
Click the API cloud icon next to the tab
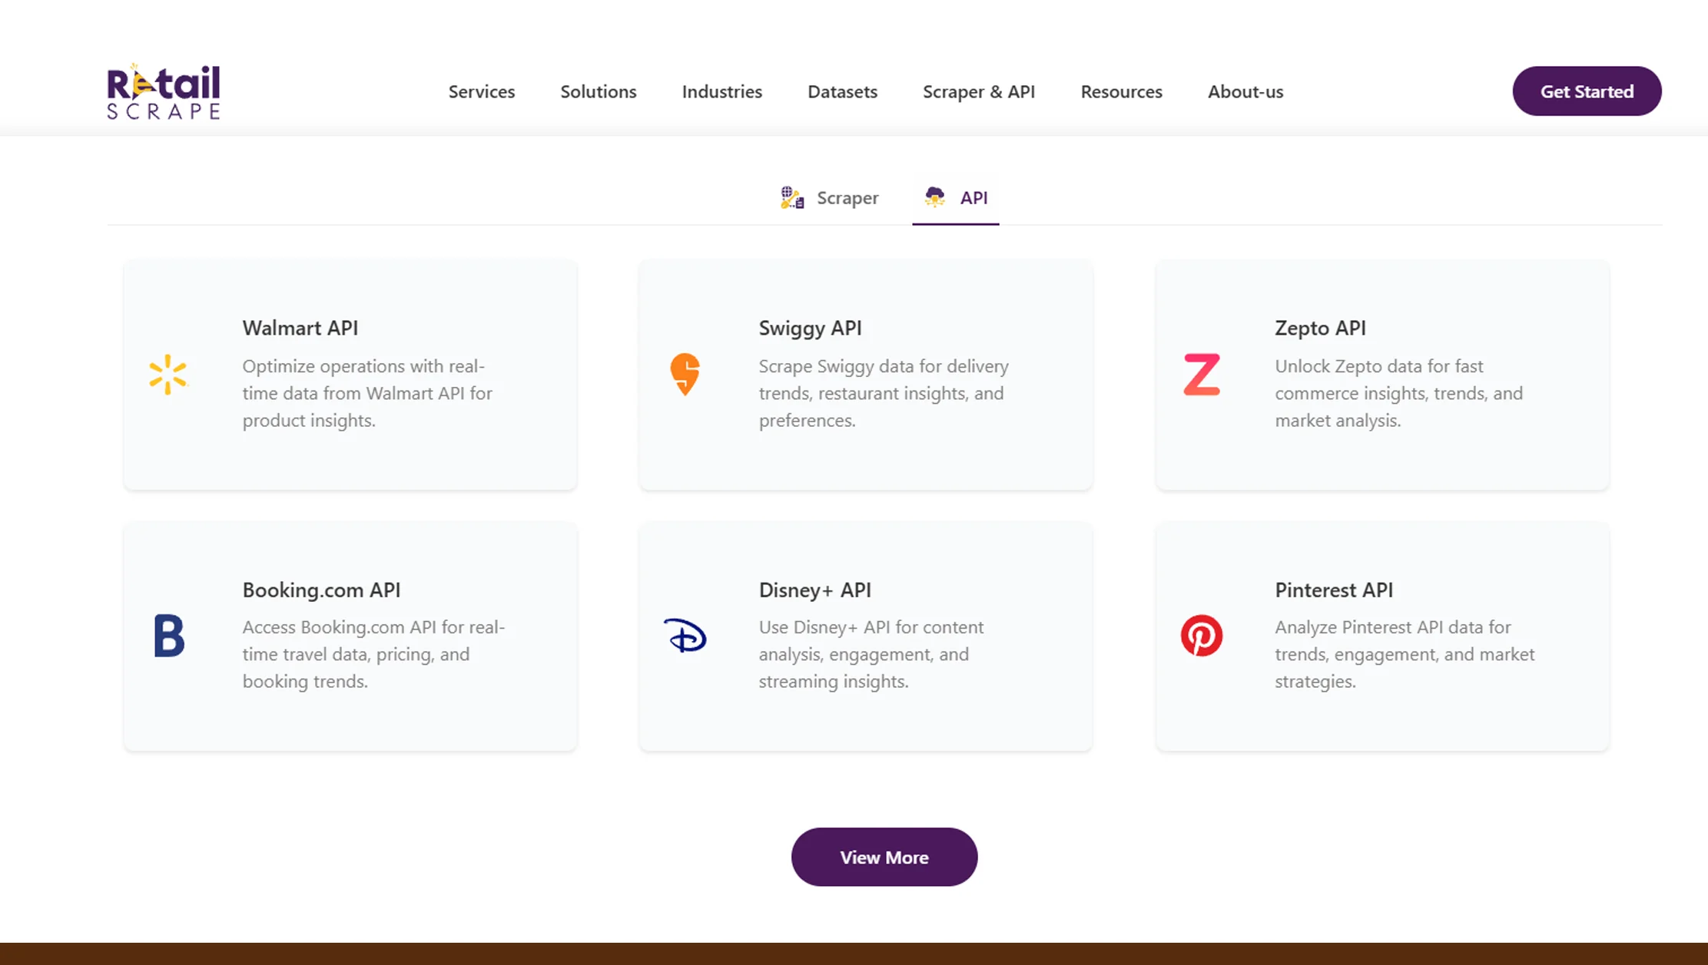coord(933,197)
